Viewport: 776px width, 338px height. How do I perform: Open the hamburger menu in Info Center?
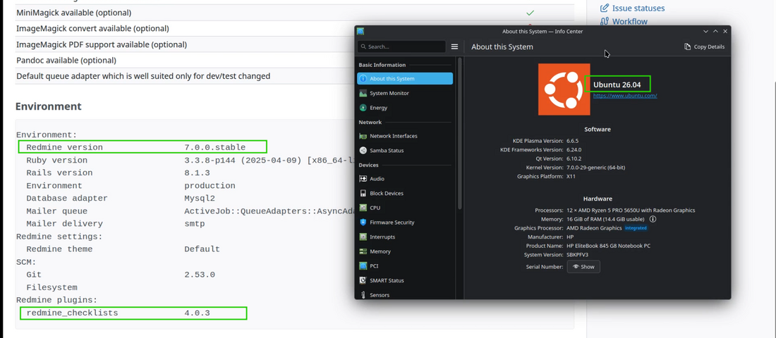455,47
